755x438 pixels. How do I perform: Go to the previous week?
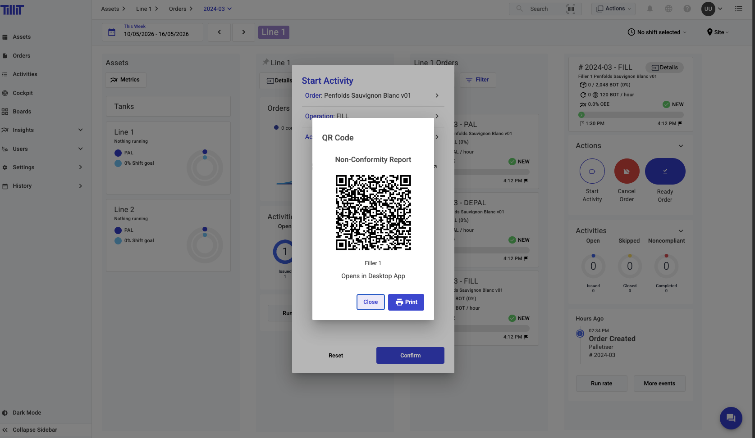pyautogui.click(x=220, y=32)
